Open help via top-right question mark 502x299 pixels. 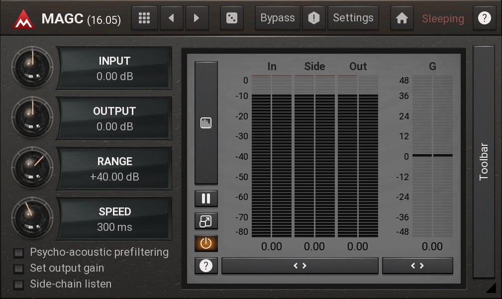tap(485, 18)
